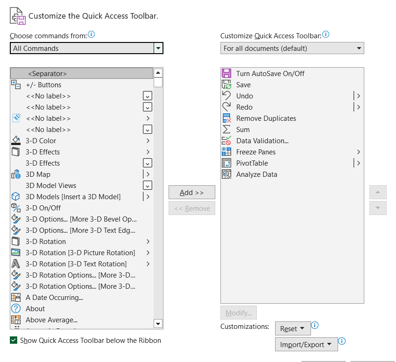
Task: Select the A Date Occurring... command text
Action: point(54,298)
